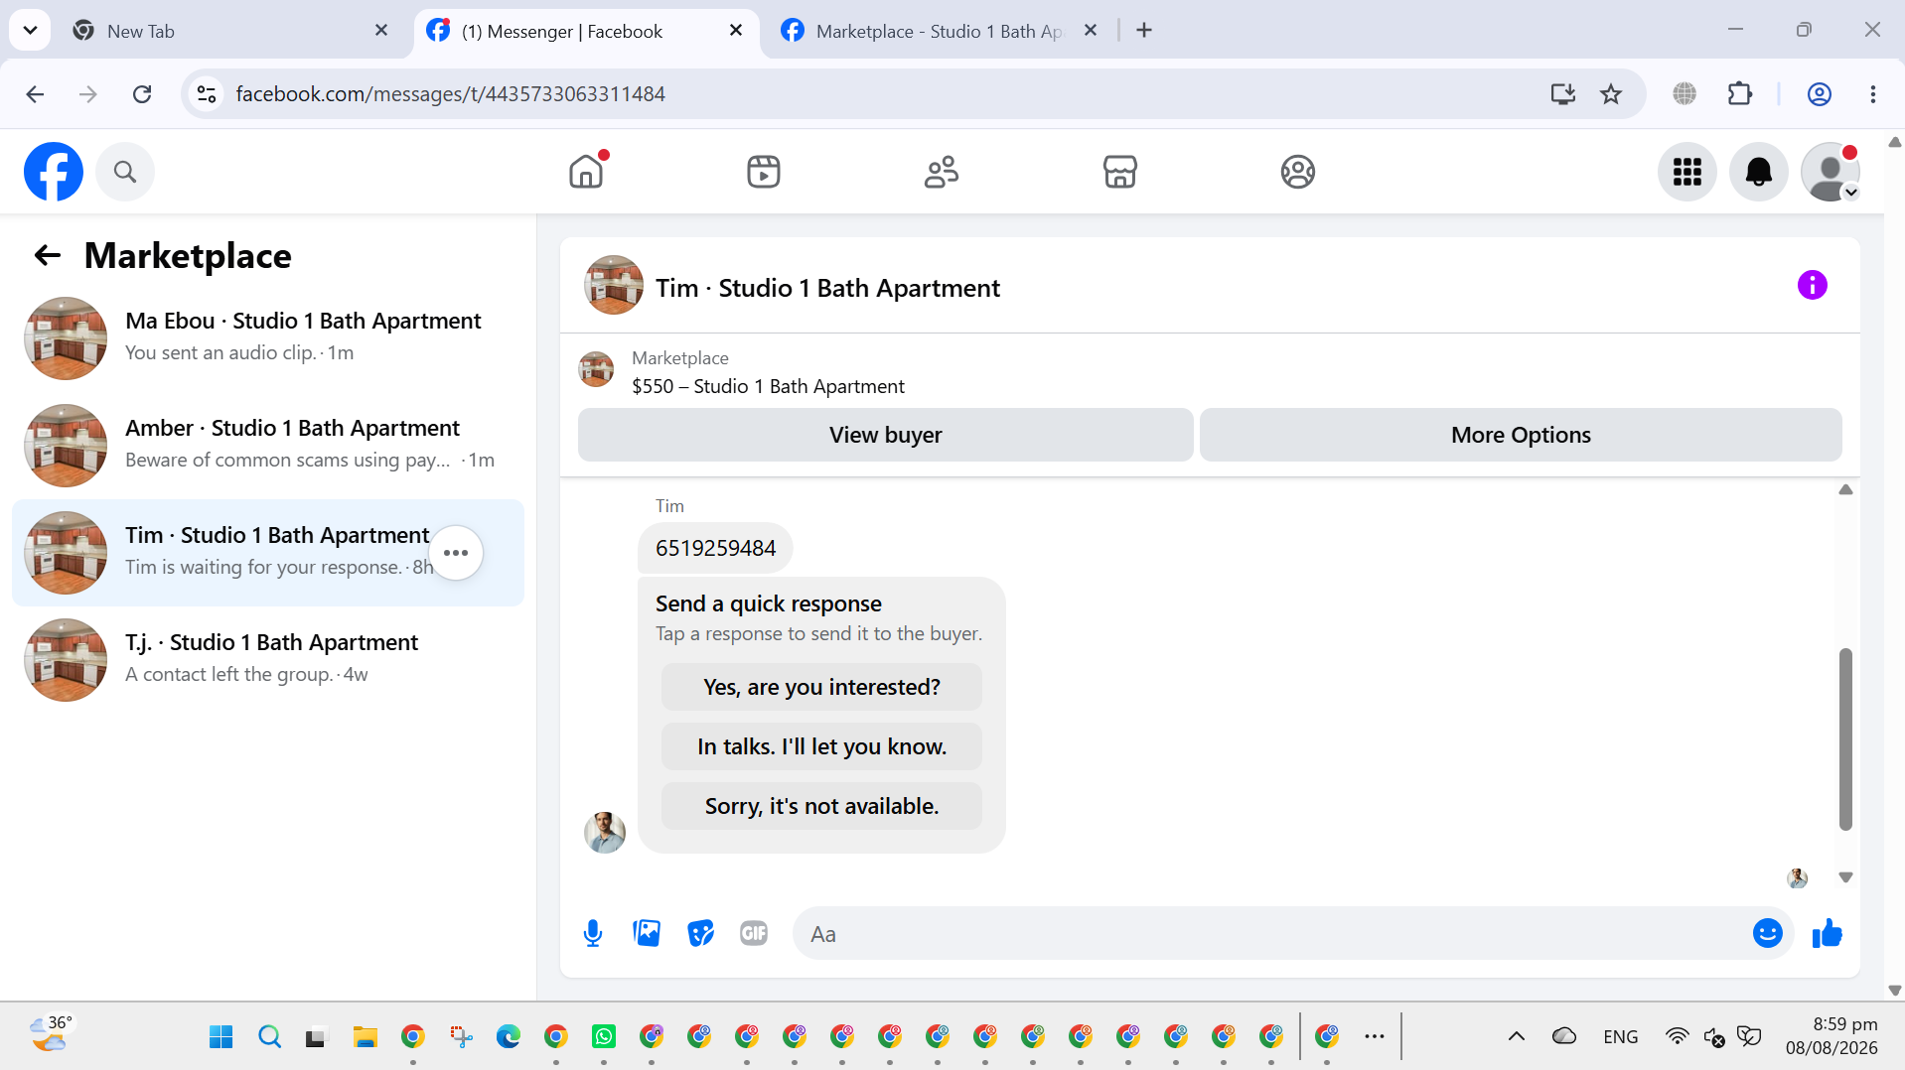Click Tim's avatar in the chat header
Image resolution: width=1905 pixels, height=1070 pixels.
click(x=614, y=286)
